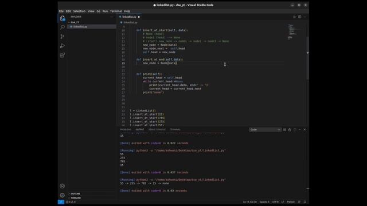Switch to the Output panel tab
The height and width of the screenshot is (206, 367).
(140, 130)
